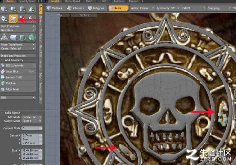
Task: Open the Action Center dropdown
Action: pyautogui.click(x=142, y=8)
